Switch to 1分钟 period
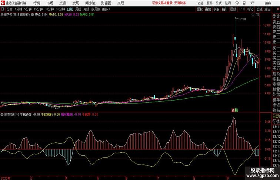The image size is (280, 180). [x=18, y=9]
